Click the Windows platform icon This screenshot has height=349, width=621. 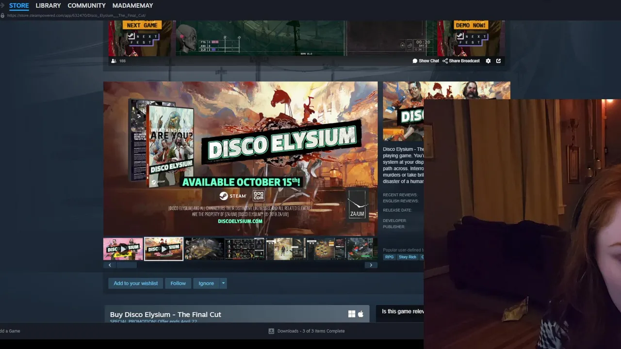pyautogui.click(x=352, y=314)
